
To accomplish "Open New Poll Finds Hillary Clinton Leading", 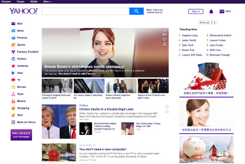I will (x=105, y=126).
